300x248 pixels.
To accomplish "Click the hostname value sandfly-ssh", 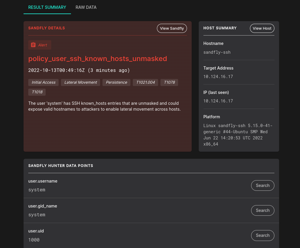I will (217, 52).
